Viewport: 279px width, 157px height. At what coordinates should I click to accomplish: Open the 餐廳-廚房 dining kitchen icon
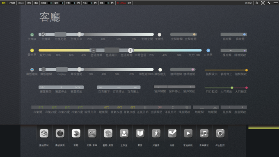[x=108, y=133]
